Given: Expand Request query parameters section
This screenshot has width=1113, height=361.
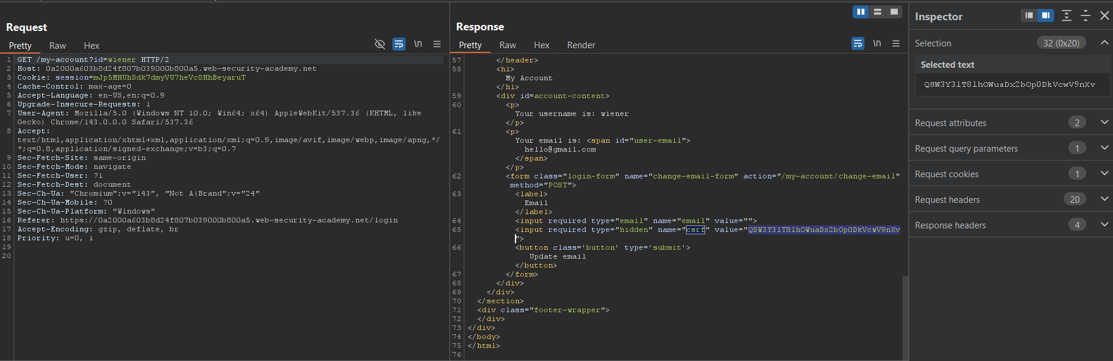Looking at the screenshot, I should [1104, 148].
